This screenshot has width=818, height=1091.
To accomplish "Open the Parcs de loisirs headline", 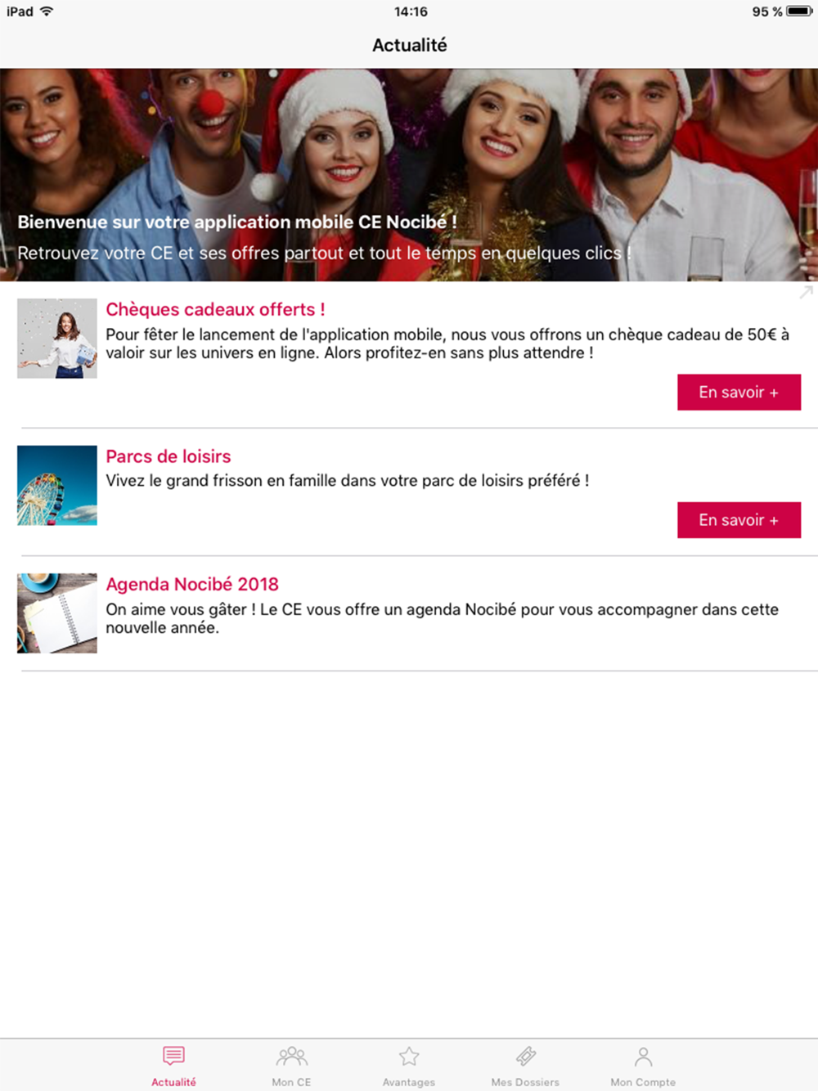I will [x=169, y=456].
